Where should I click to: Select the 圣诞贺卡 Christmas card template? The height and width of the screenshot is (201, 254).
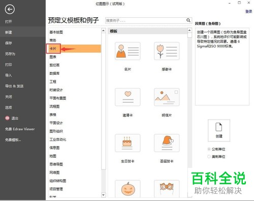pyautogui.click(x=167, y=143)
